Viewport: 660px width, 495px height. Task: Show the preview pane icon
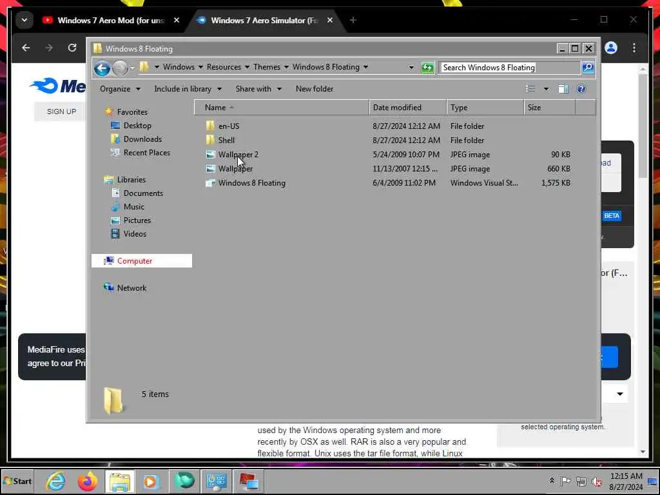563,89
